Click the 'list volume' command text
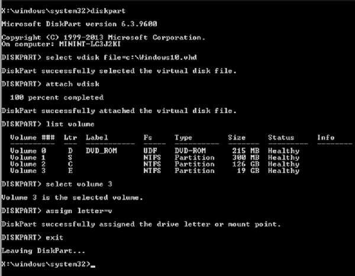The image size is (355, 276). [x=70, y=124]
